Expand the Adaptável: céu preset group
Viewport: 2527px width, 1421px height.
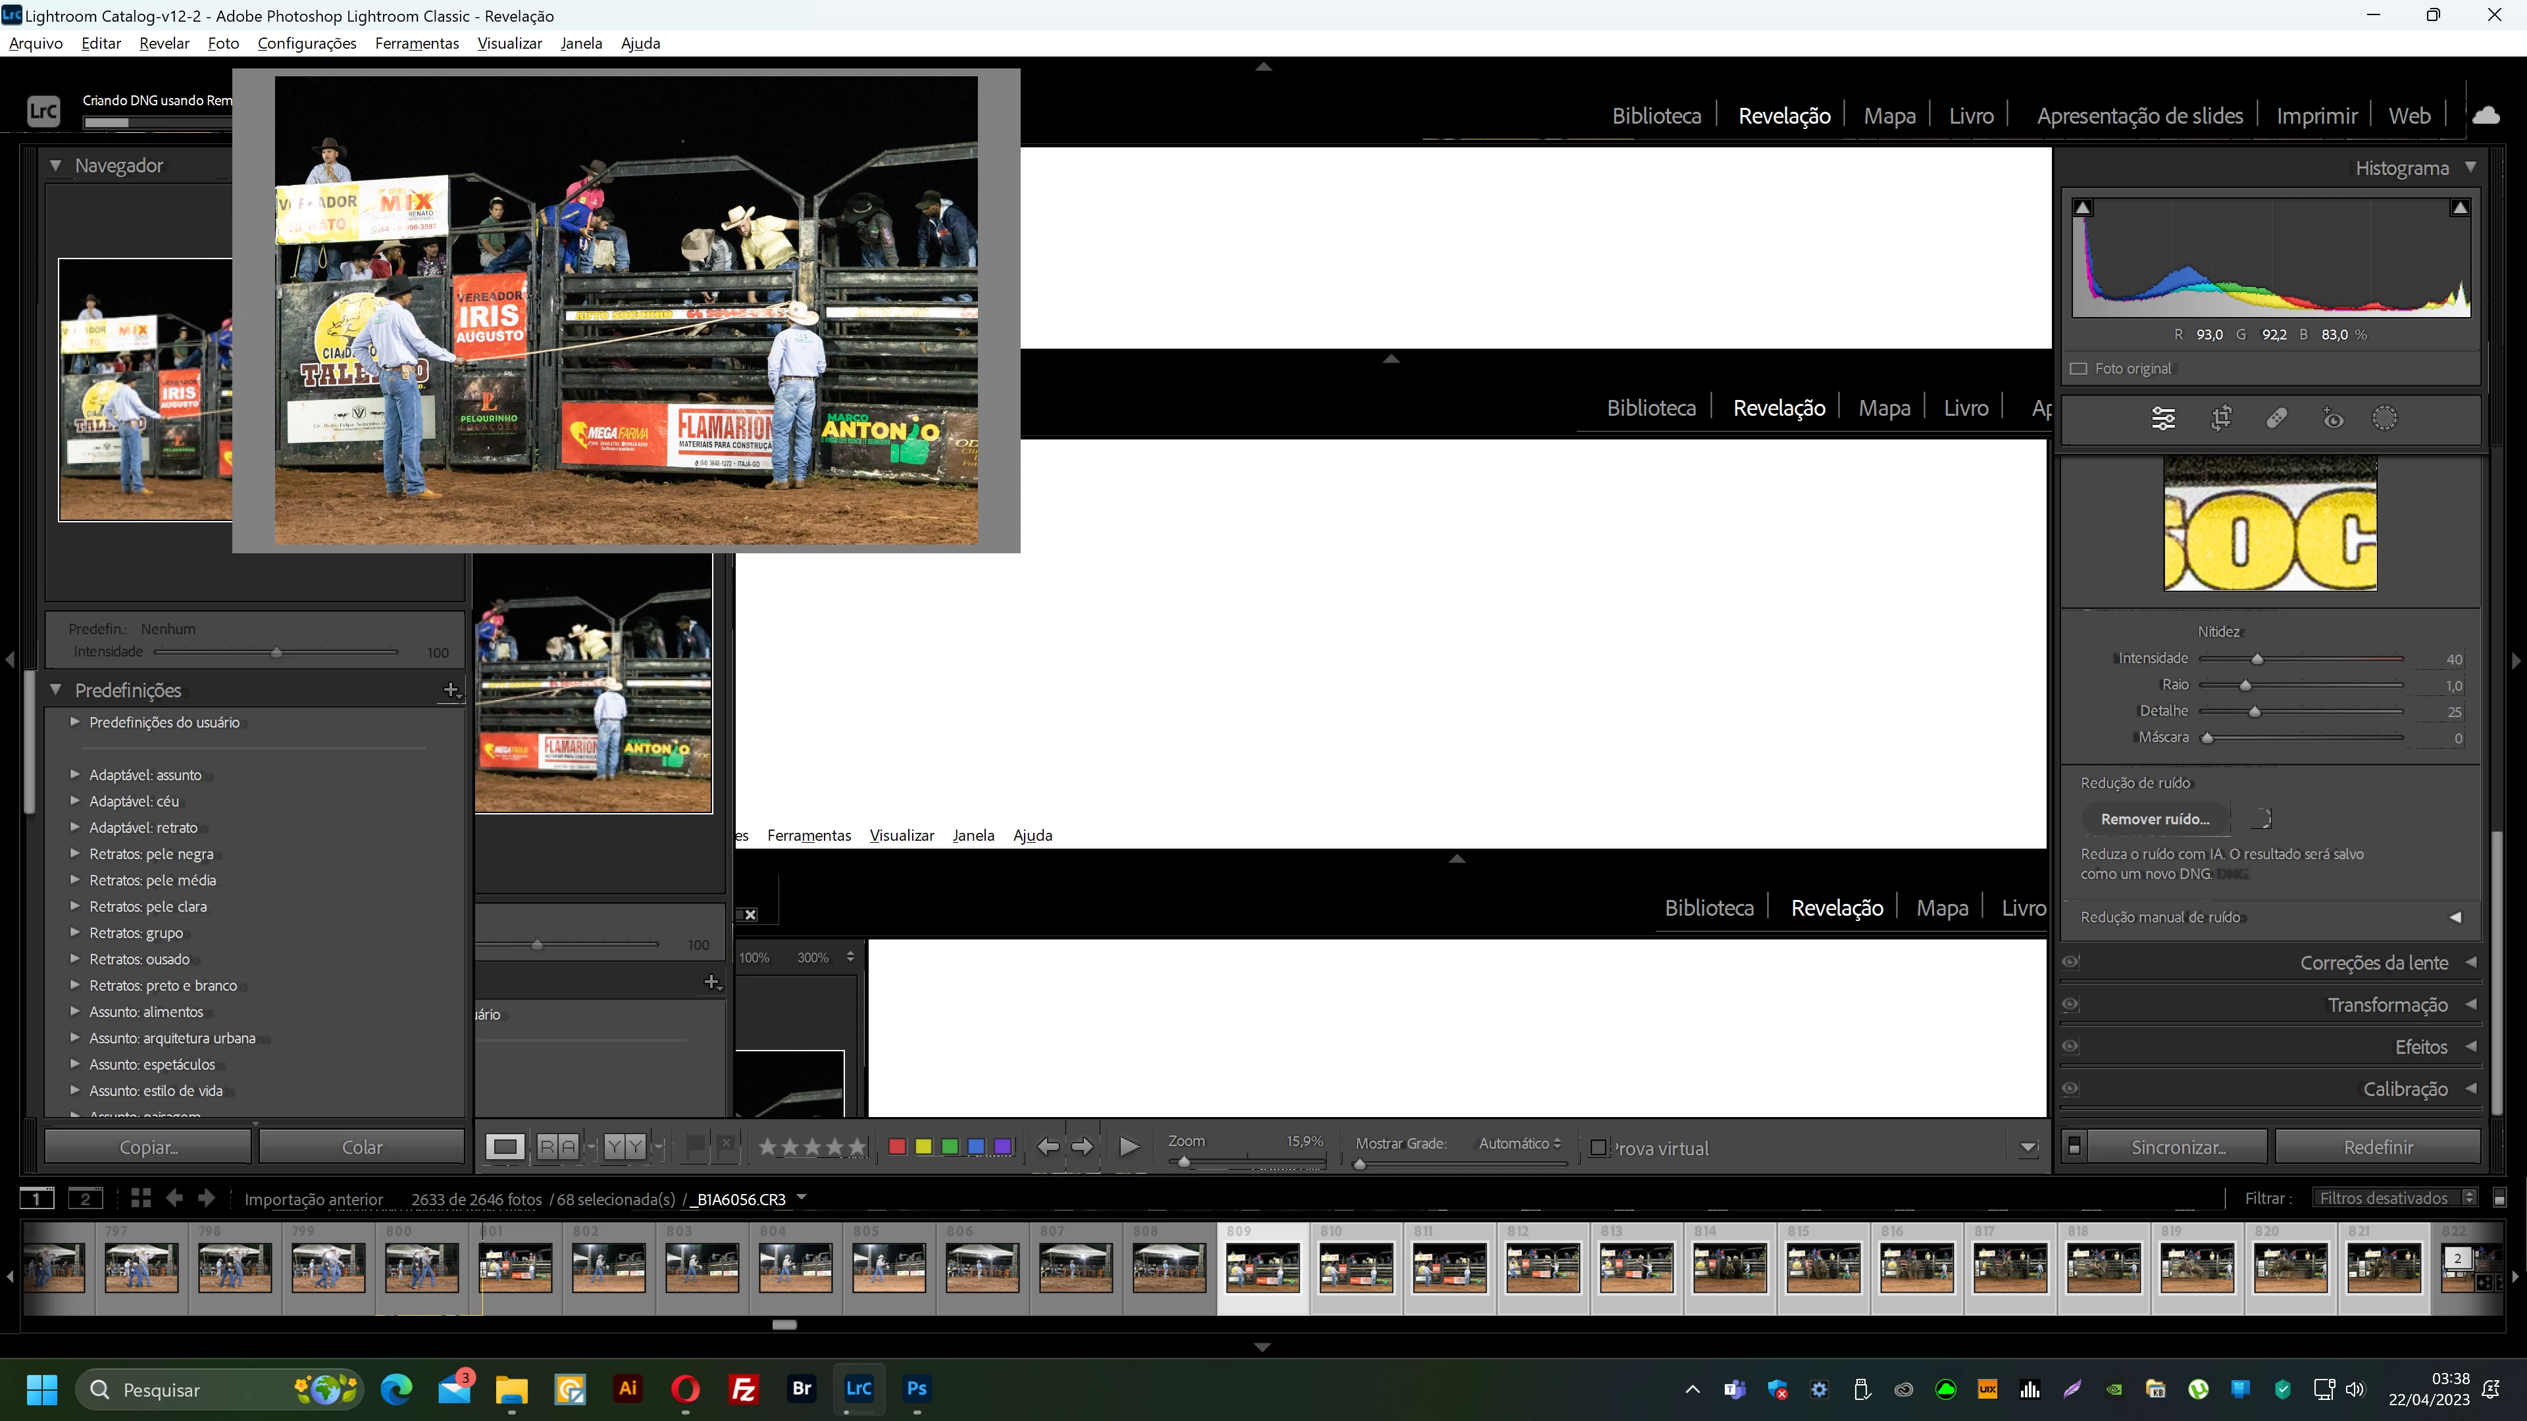click(74, 801)
